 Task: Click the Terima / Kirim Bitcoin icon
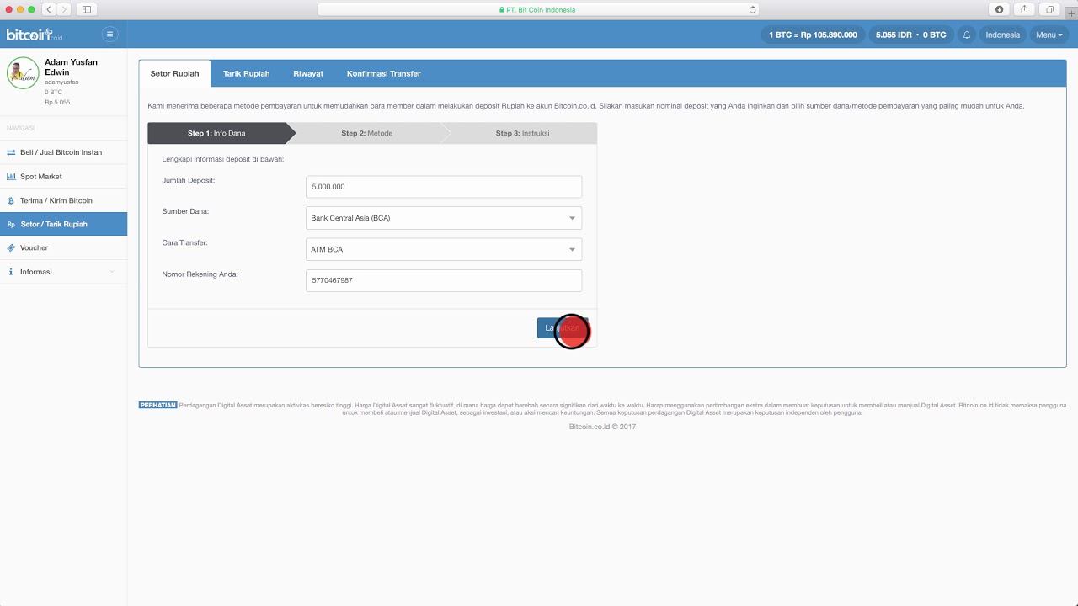coord(11,200)
